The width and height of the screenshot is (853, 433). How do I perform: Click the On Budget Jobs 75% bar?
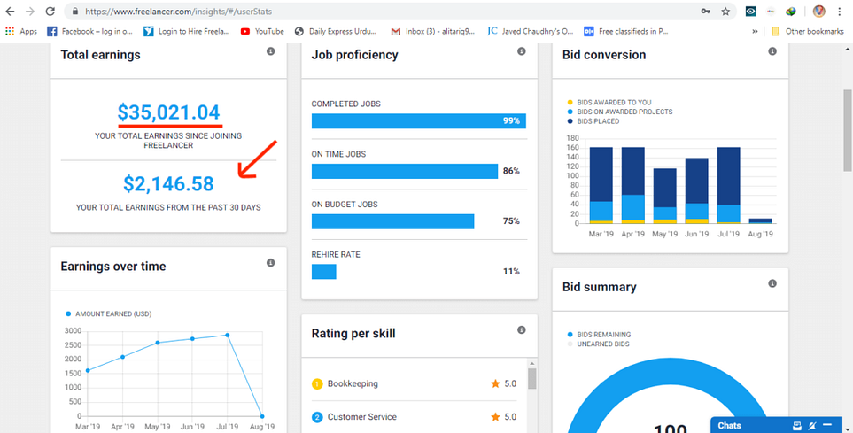click(x=392, y=221)
